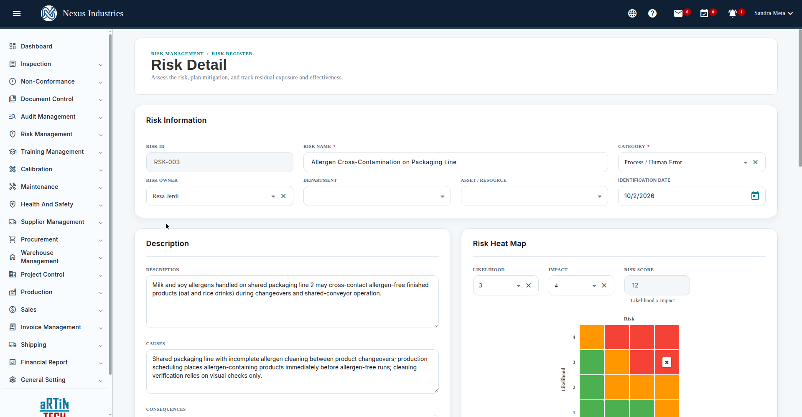This screenshot has width=802, height=417.
Task: Open the Asset / Resource dropdown
Action: tap(534, 196)
